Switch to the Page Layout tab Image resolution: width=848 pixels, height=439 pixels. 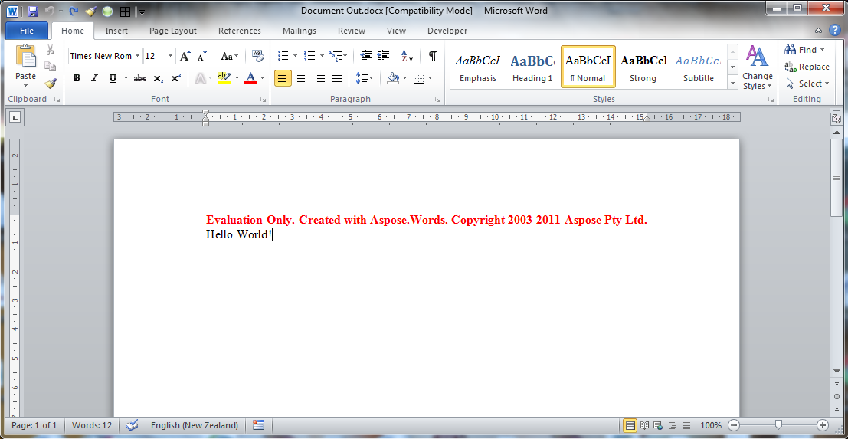(x=173, y=31)
